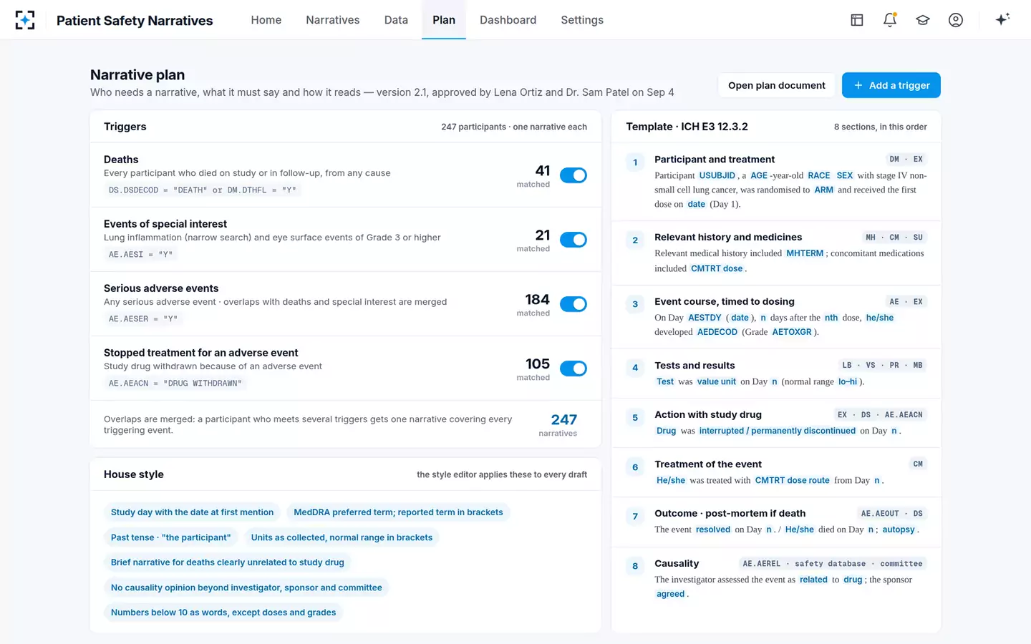This screenshot has height=644, width=1031.
Task: Click the sparkle AI assistant icon
Action: (1002, 19)
